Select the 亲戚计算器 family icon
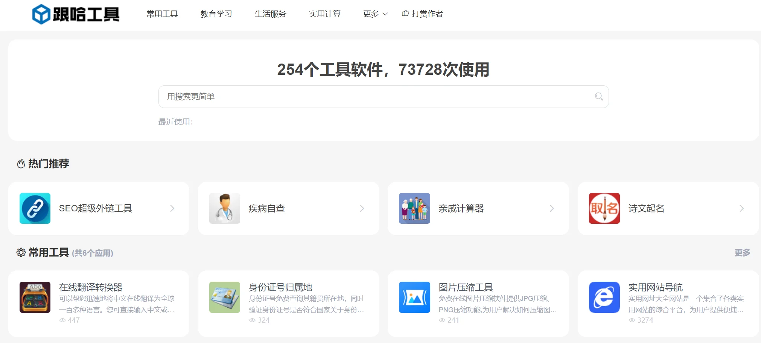761x343 pixels. tap(414, 208)
